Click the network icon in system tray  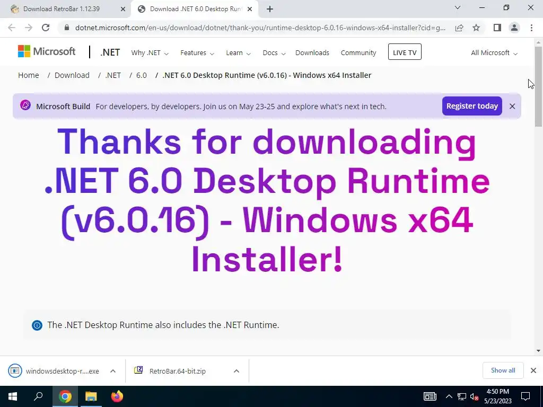462,396
